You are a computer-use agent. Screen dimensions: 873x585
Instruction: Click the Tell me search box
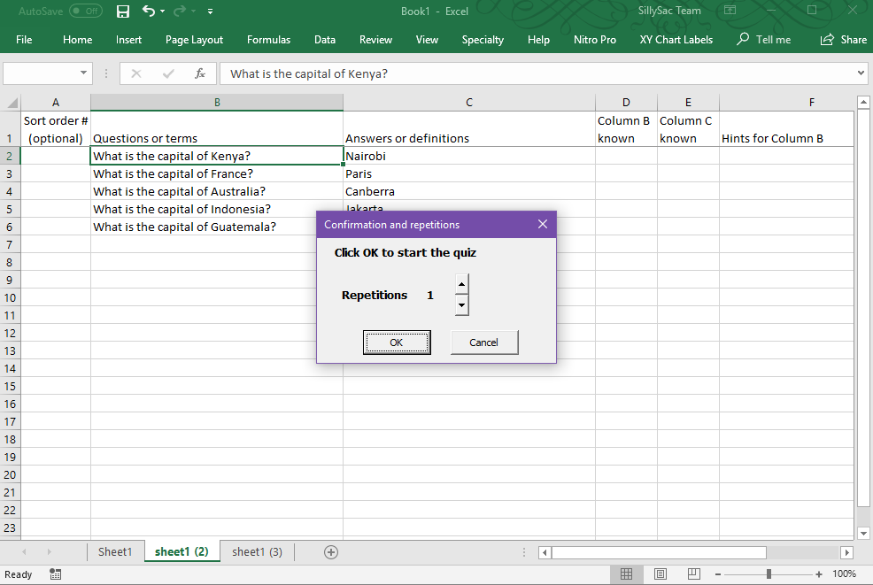coord(764,40)
